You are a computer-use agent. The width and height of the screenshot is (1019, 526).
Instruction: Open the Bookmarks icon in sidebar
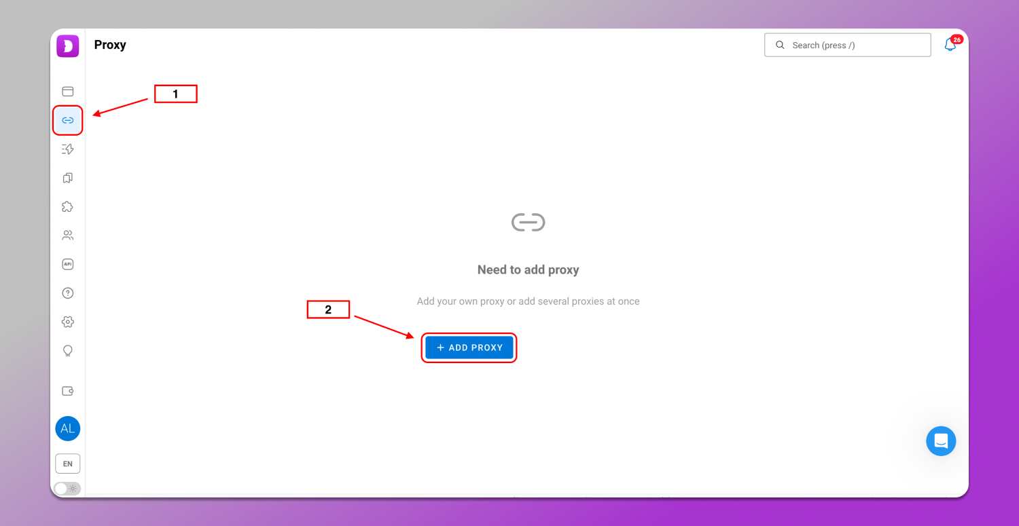68,178
